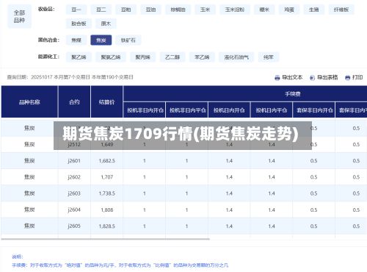The height and width of the screenshot is (272, 367).
Task: Click the highlighted 焦炭 product chip
Action: pos(101,40)
